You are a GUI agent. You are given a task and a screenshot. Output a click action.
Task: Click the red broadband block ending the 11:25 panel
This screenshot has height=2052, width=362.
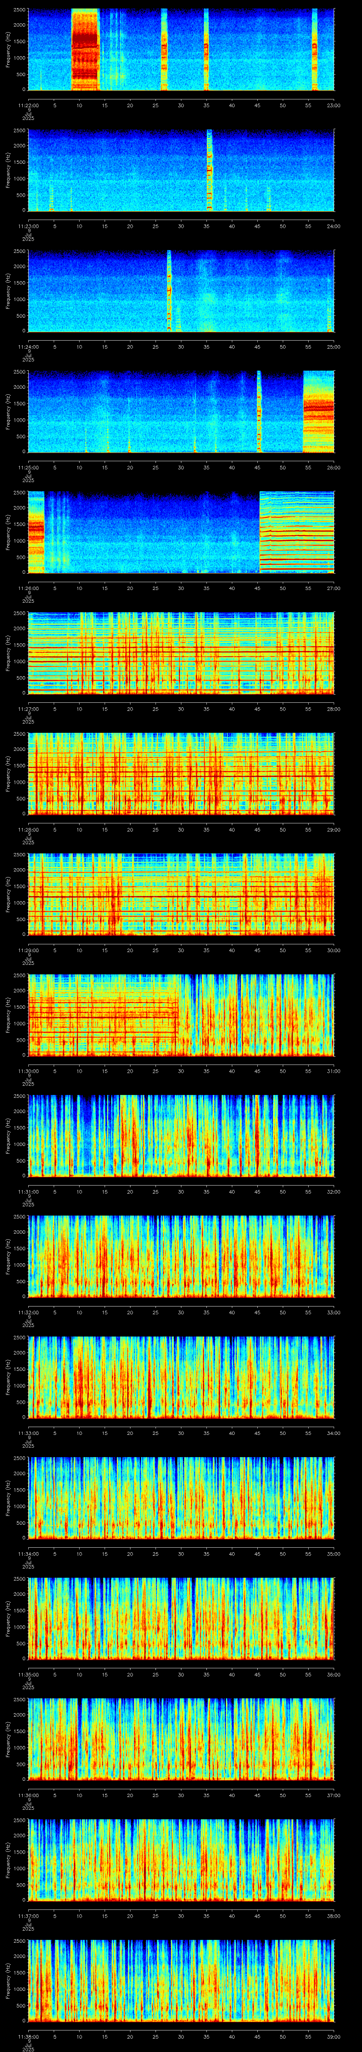tap(318, 411)
